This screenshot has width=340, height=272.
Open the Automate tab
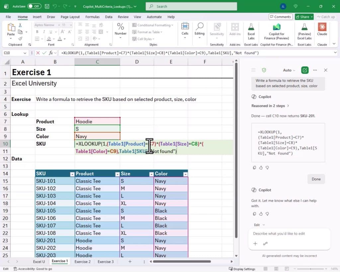click(x=154, y=17)
